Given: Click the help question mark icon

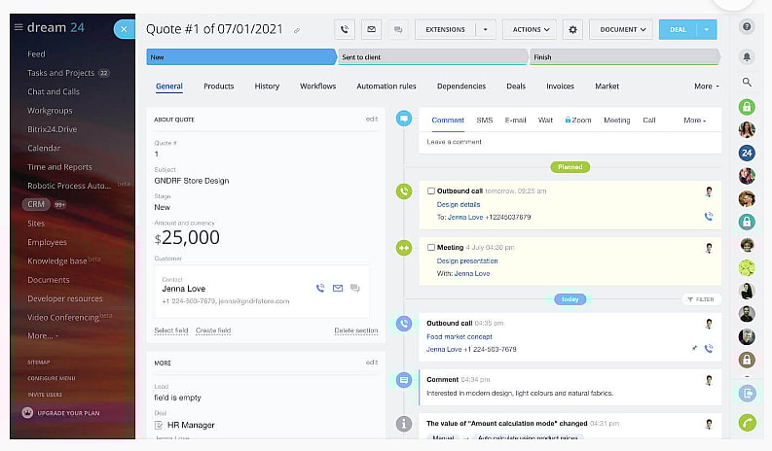Looking at the screenshot, I should click(x=747, y=27).
